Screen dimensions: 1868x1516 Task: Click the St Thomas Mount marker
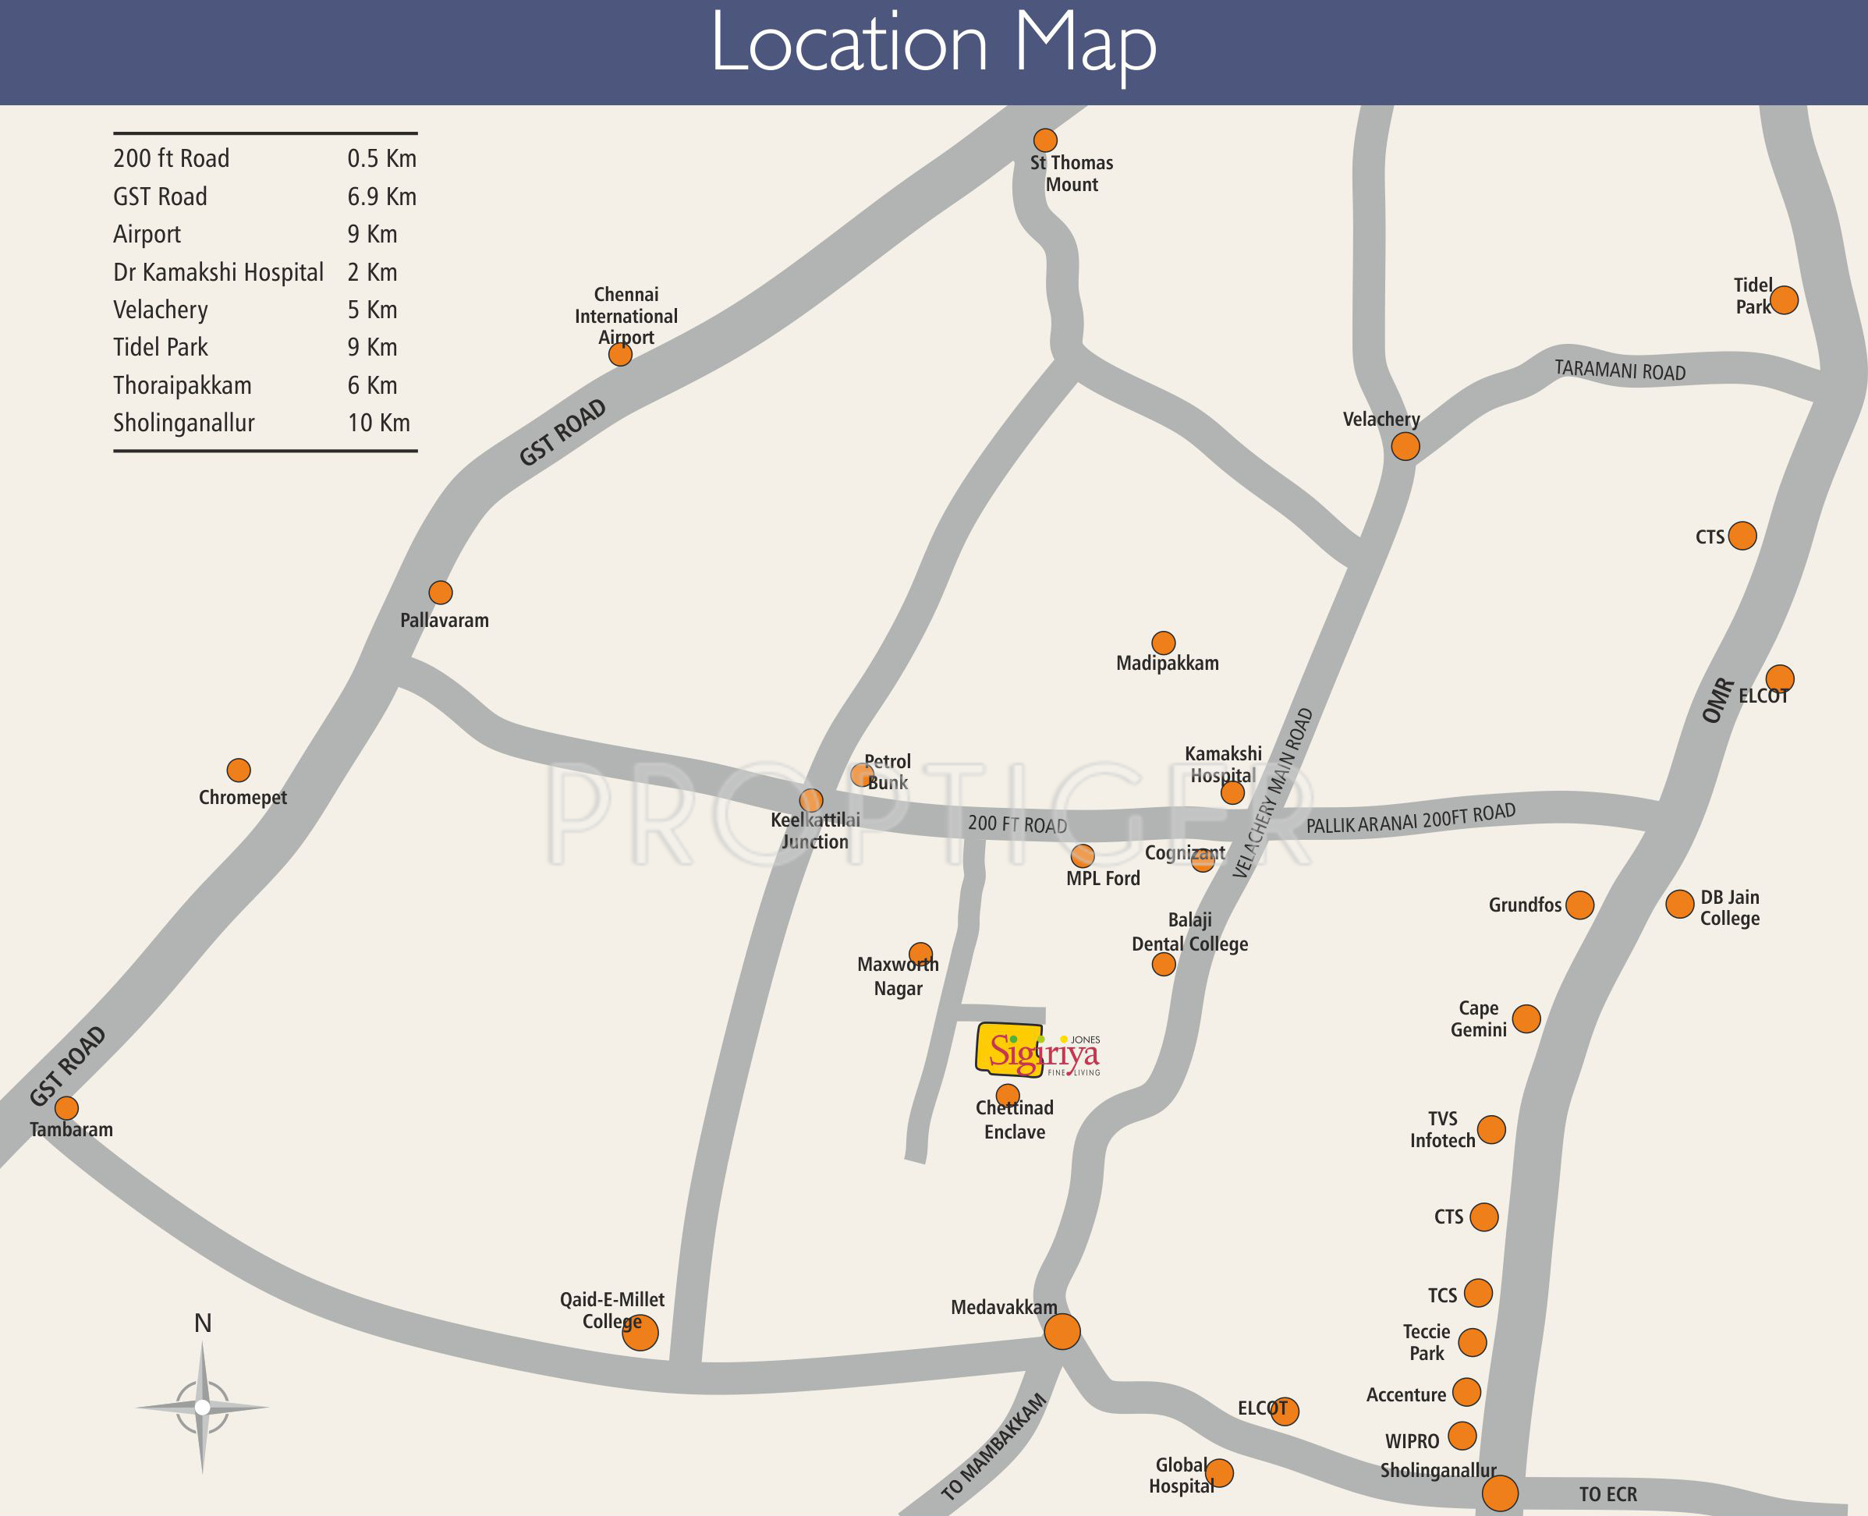pos(1044,140)
